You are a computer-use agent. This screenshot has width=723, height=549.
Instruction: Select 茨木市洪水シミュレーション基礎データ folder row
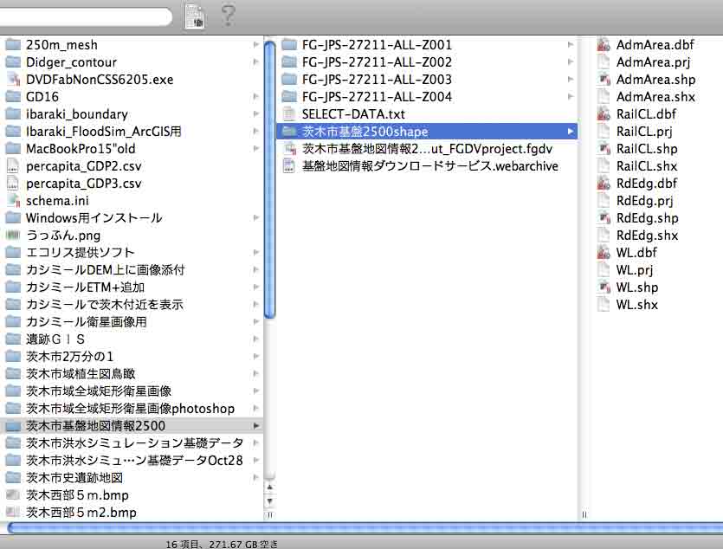[x=132, y=442]
